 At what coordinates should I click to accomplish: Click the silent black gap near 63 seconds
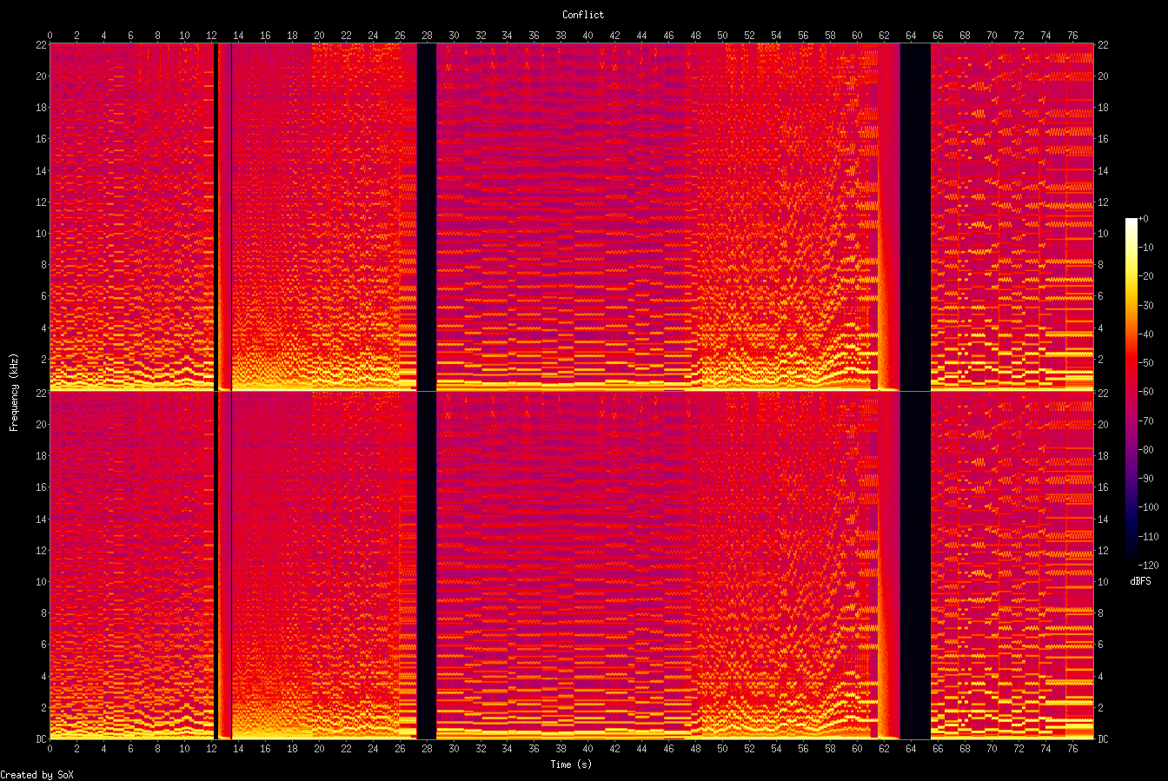point(912,217)
